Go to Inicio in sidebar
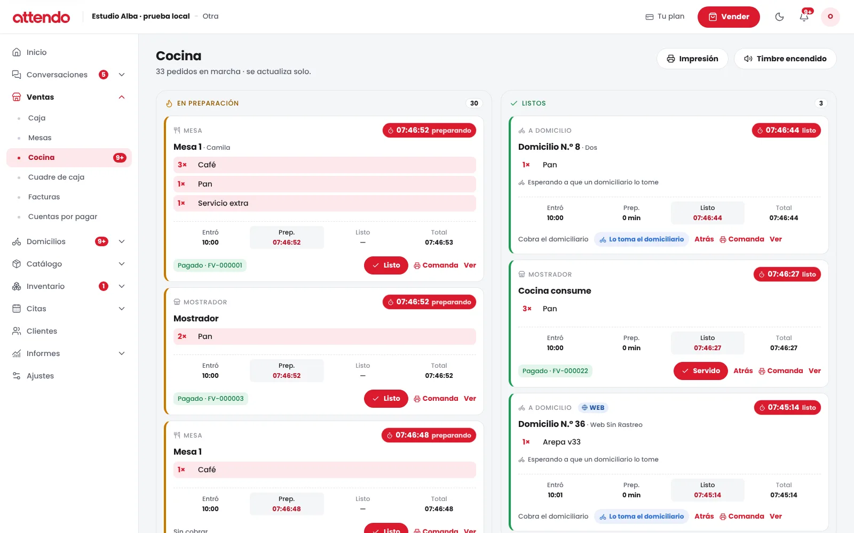The height and width of the screenshot is (533, 854). (x=69, y=52)
